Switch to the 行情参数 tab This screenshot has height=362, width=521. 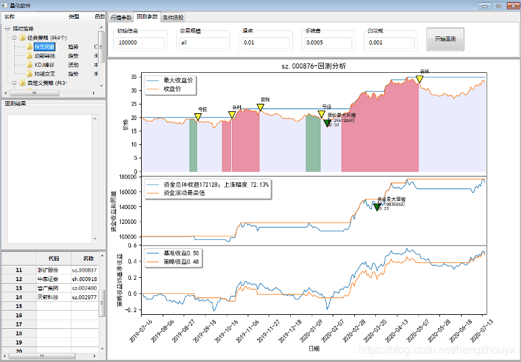pos(121,18)
